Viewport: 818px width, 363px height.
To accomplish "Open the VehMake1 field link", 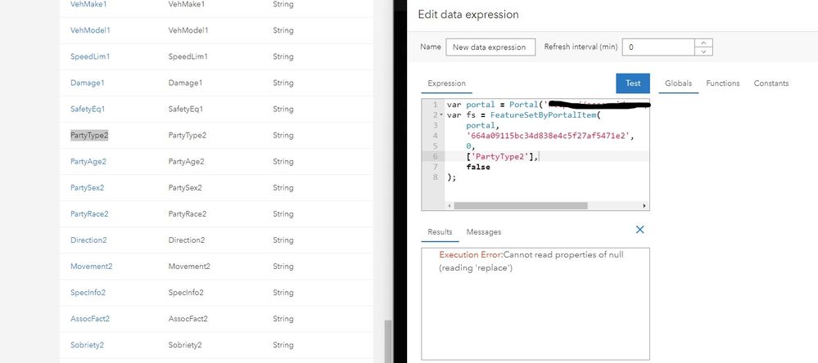I will pos(89,4).
